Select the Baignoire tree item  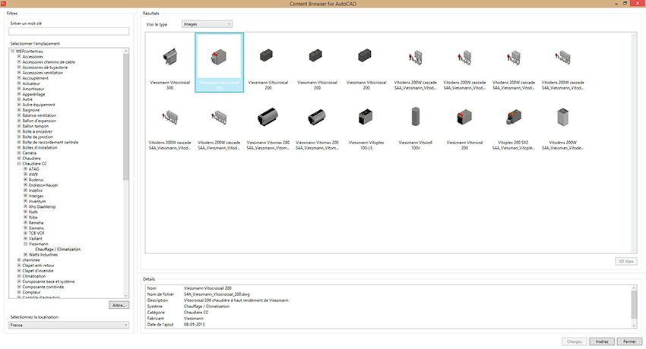[x=31, y=110]
